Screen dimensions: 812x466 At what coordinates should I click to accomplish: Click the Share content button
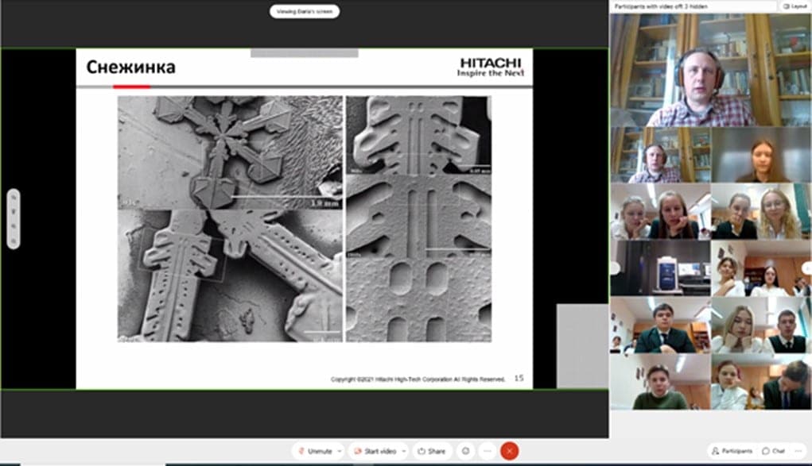pyautogui.click(x=431, y=451)
